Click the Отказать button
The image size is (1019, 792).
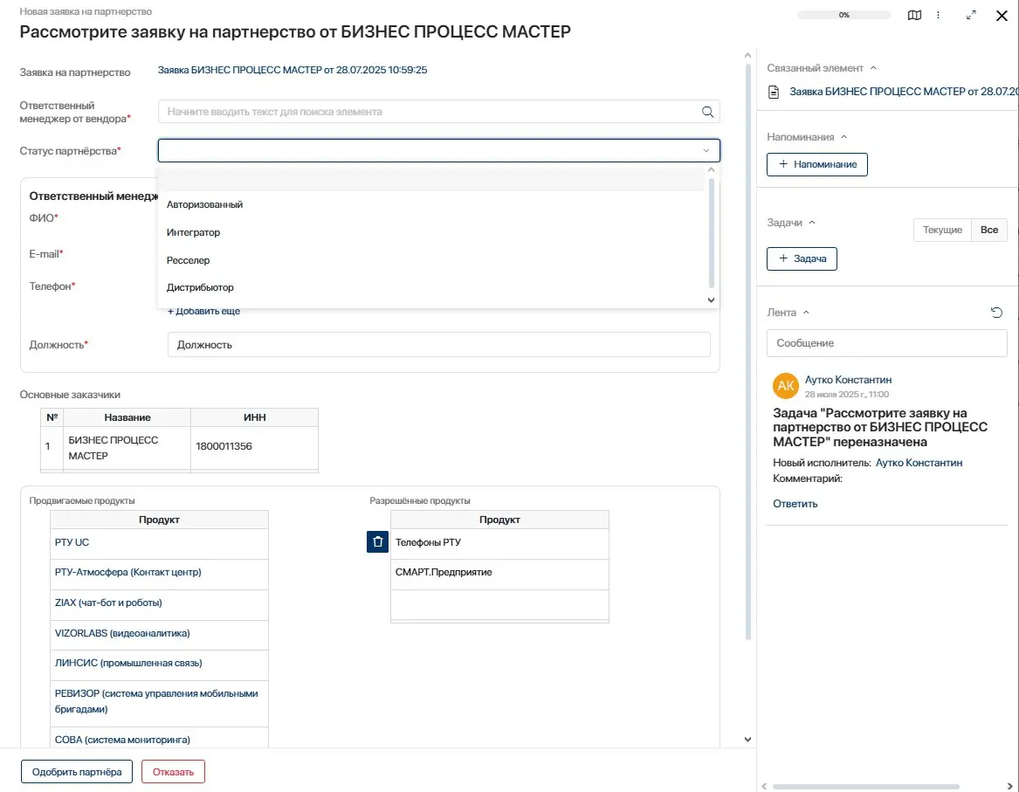[x=173, y=772]
